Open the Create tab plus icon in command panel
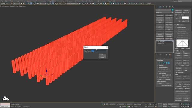Image resolution: width=192 pixels, height=108 pixels. click(x=157, y=7)
